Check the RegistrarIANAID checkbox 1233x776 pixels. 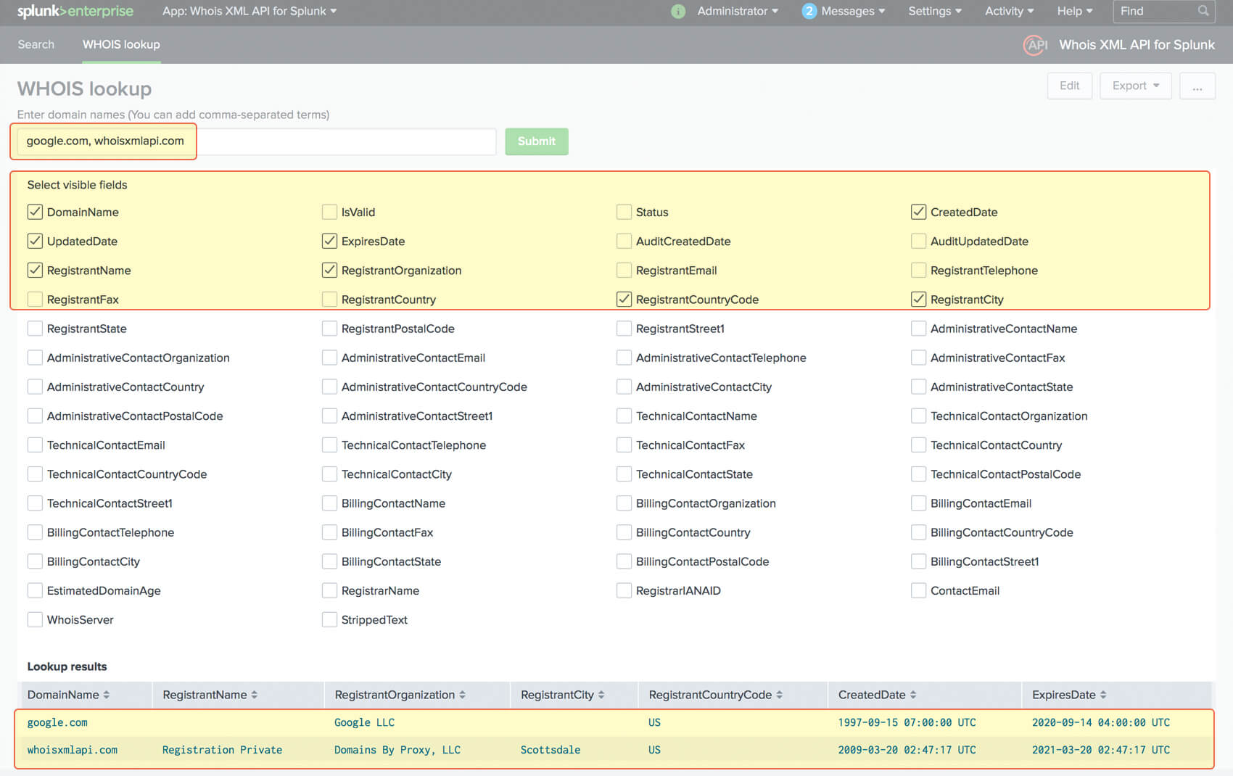point(624,590)
